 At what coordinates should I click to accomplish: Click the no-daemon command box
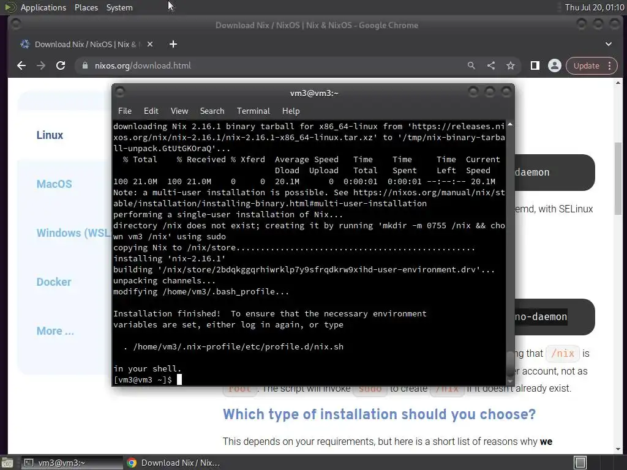click(x=554, y=317)
